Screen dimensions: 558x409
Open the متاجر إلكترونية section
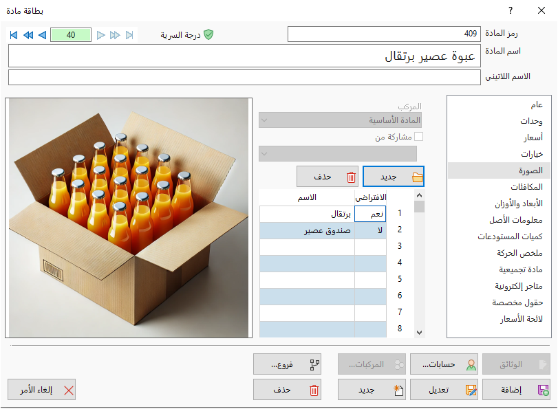500,285
